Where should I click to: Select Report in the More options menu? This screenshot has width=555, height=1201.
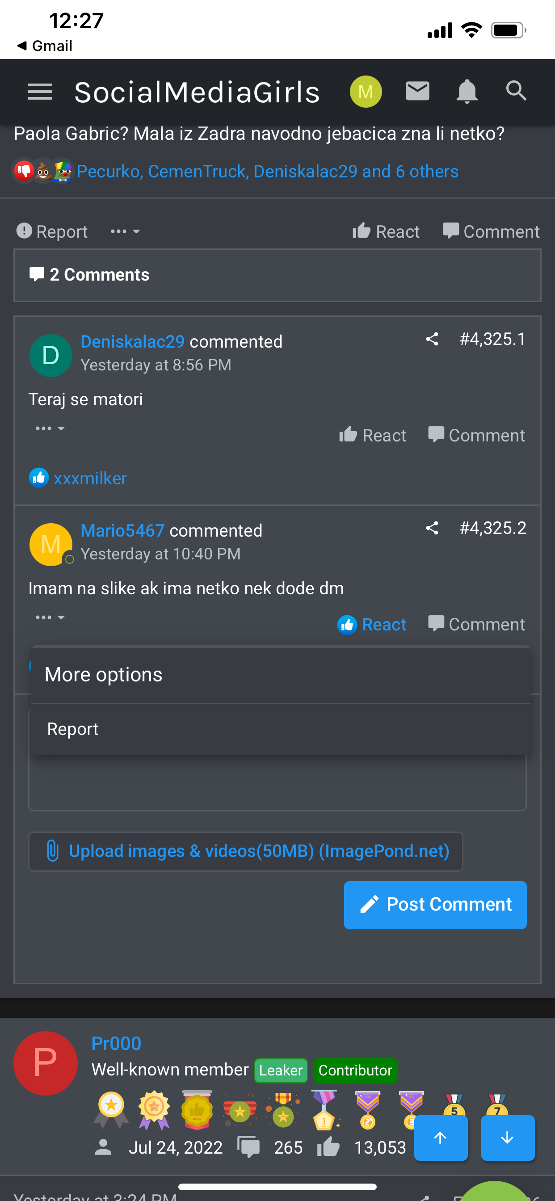click(x=73, y=729)
